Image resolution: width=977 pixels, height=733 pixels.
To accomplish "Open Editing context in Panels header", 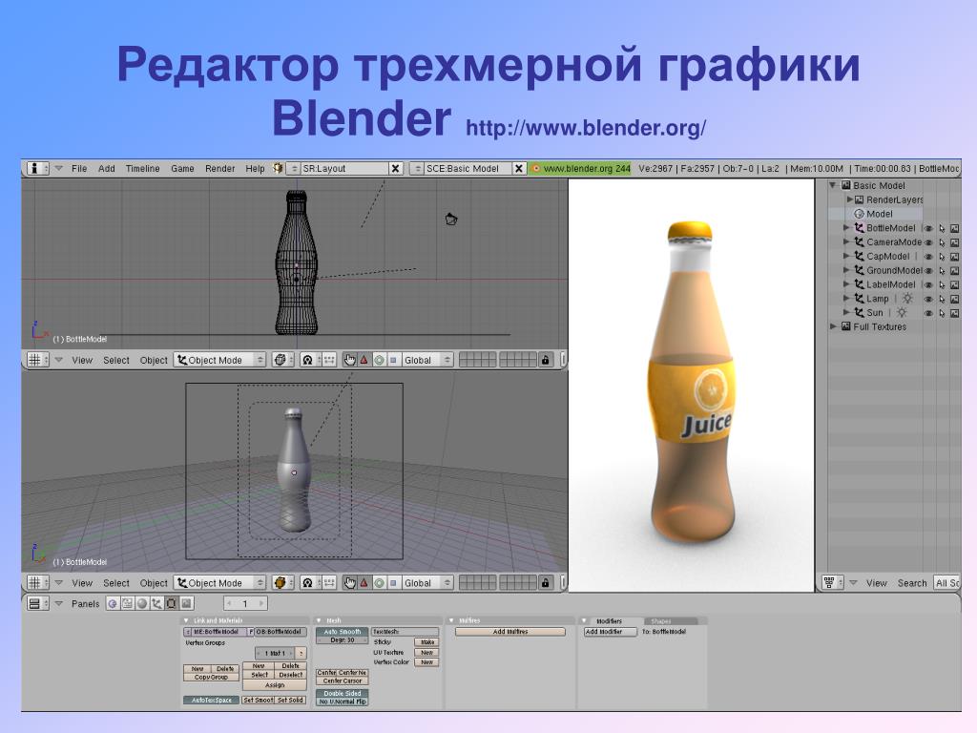I will click(172, 603).
